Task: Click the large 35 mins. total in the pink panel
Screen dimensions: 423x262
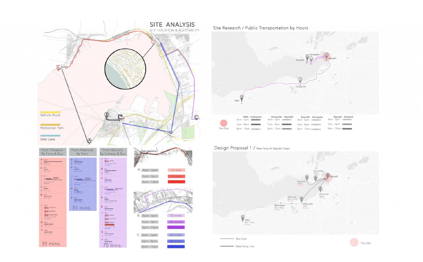Action: 51,244
